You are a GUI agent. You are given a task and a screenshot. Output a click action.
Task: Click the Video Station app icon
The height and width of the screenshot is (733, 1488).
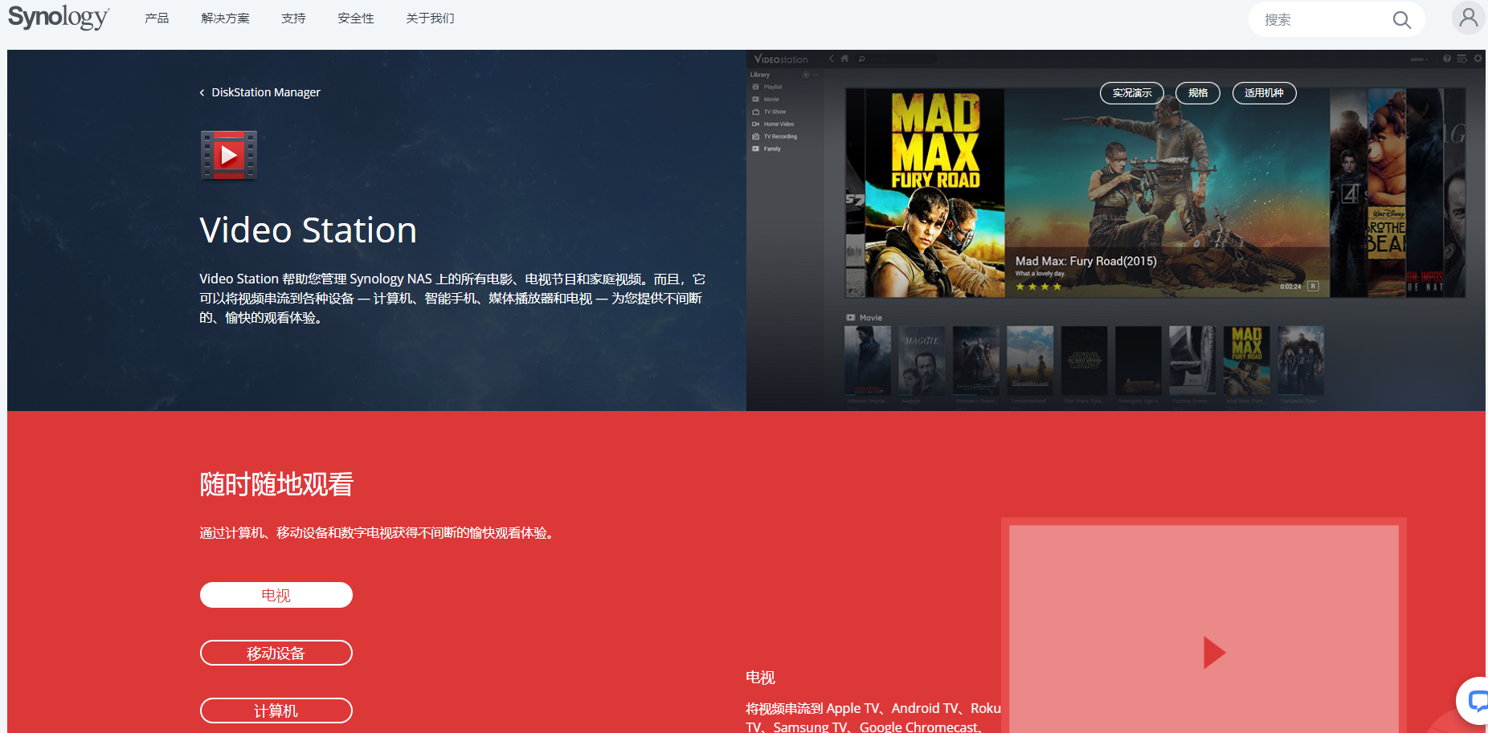(x=229, y=155)
